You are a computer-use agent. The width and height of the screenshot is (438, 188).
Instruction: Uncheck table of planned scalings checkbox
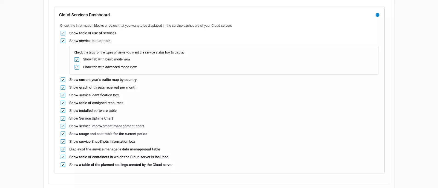(x=63, y=165)
